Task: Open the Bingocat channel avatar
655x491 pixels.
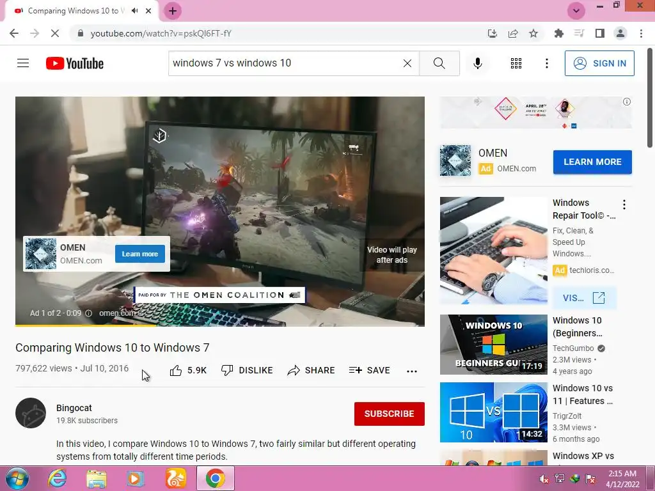Action: [31, 413]
